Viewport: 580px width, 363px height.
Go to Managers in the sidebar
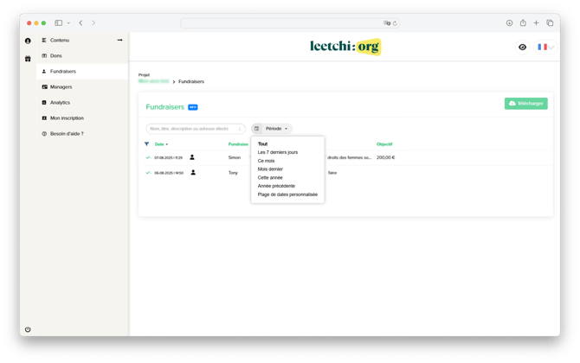(61, 87)
